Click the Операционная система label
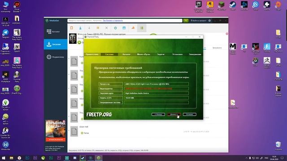The height and width of the screenshot is (161, 287). (x=111, y=102)
